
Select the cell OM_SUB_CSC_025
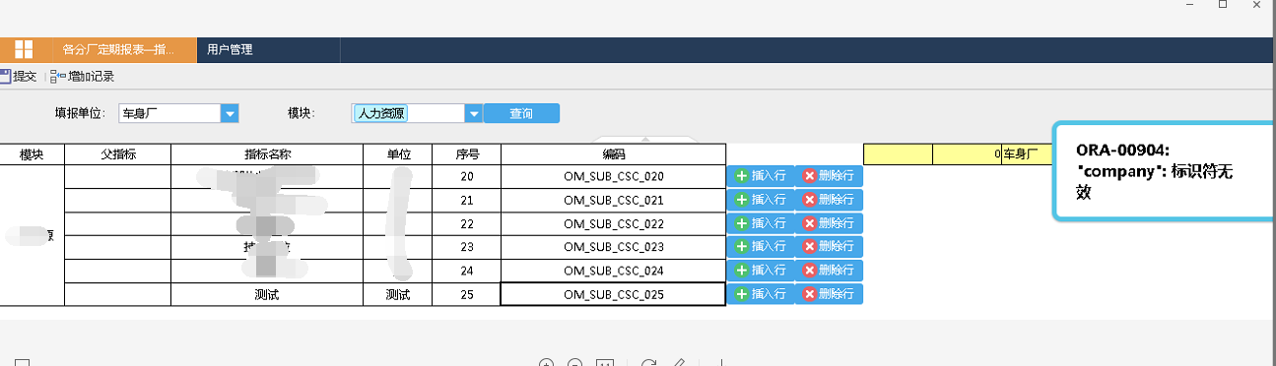point(613,294)
